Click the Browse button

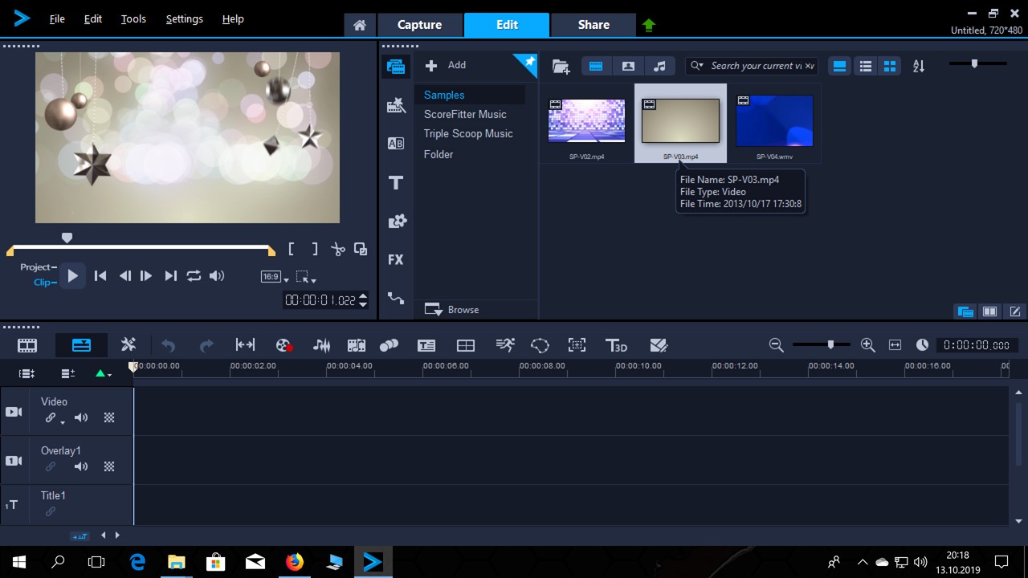(452, 310)
